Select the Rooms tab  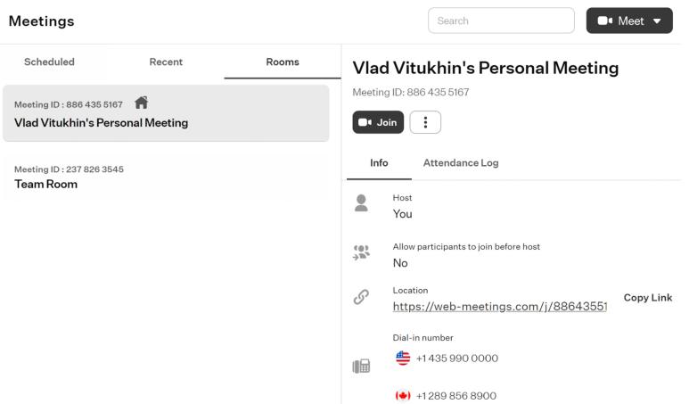coord(283,62)
